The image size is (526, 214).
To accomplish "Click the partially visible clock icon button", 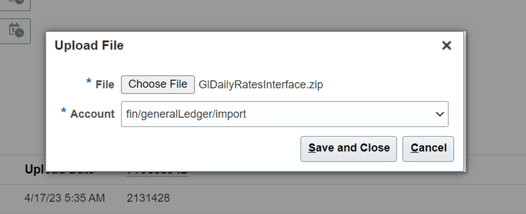I will (15, 3).
